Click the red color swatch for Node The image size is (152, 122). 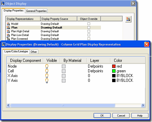coord(114,66)
